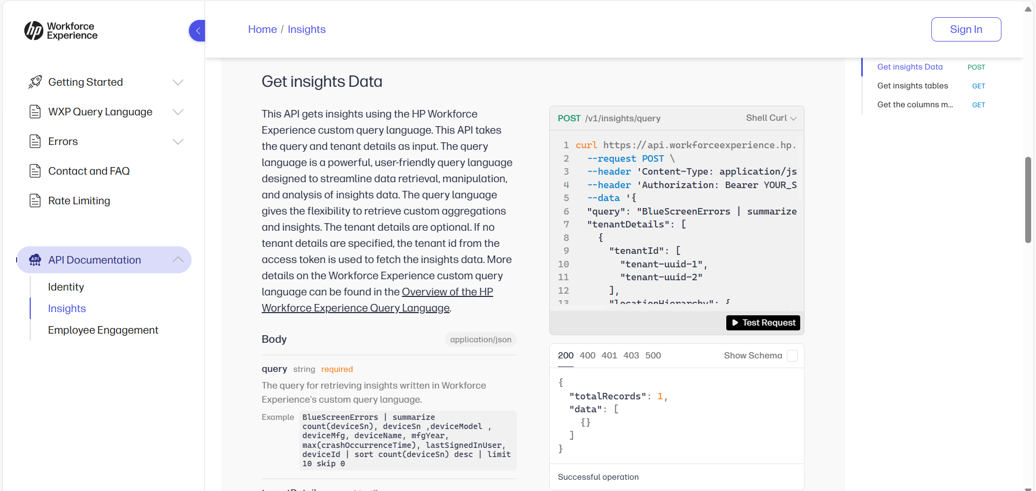Jump to Get the columns metadata section
1036x491 pixels.
915,105
